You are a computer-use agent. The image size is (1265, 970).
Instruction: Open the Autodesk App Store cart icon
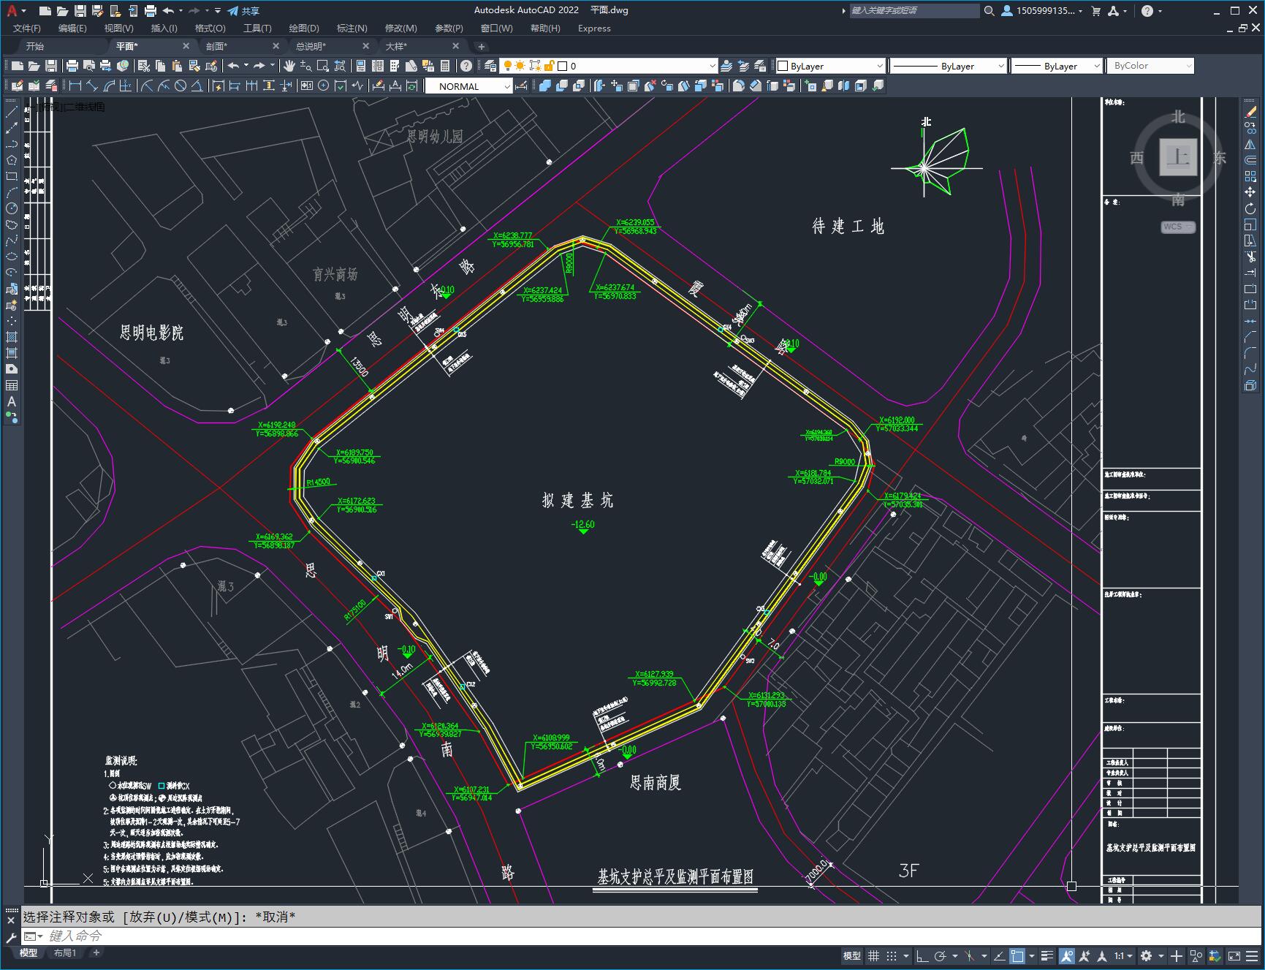(1095, 10)
